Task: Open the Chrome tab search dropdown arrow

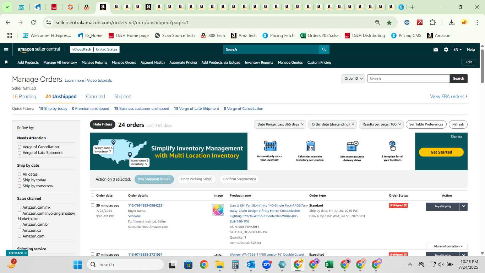Action: pos(7,7)
